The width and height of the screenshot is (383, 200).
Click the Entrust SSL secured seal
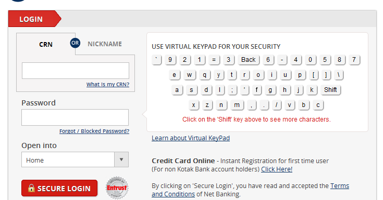[x=117, y=188]
